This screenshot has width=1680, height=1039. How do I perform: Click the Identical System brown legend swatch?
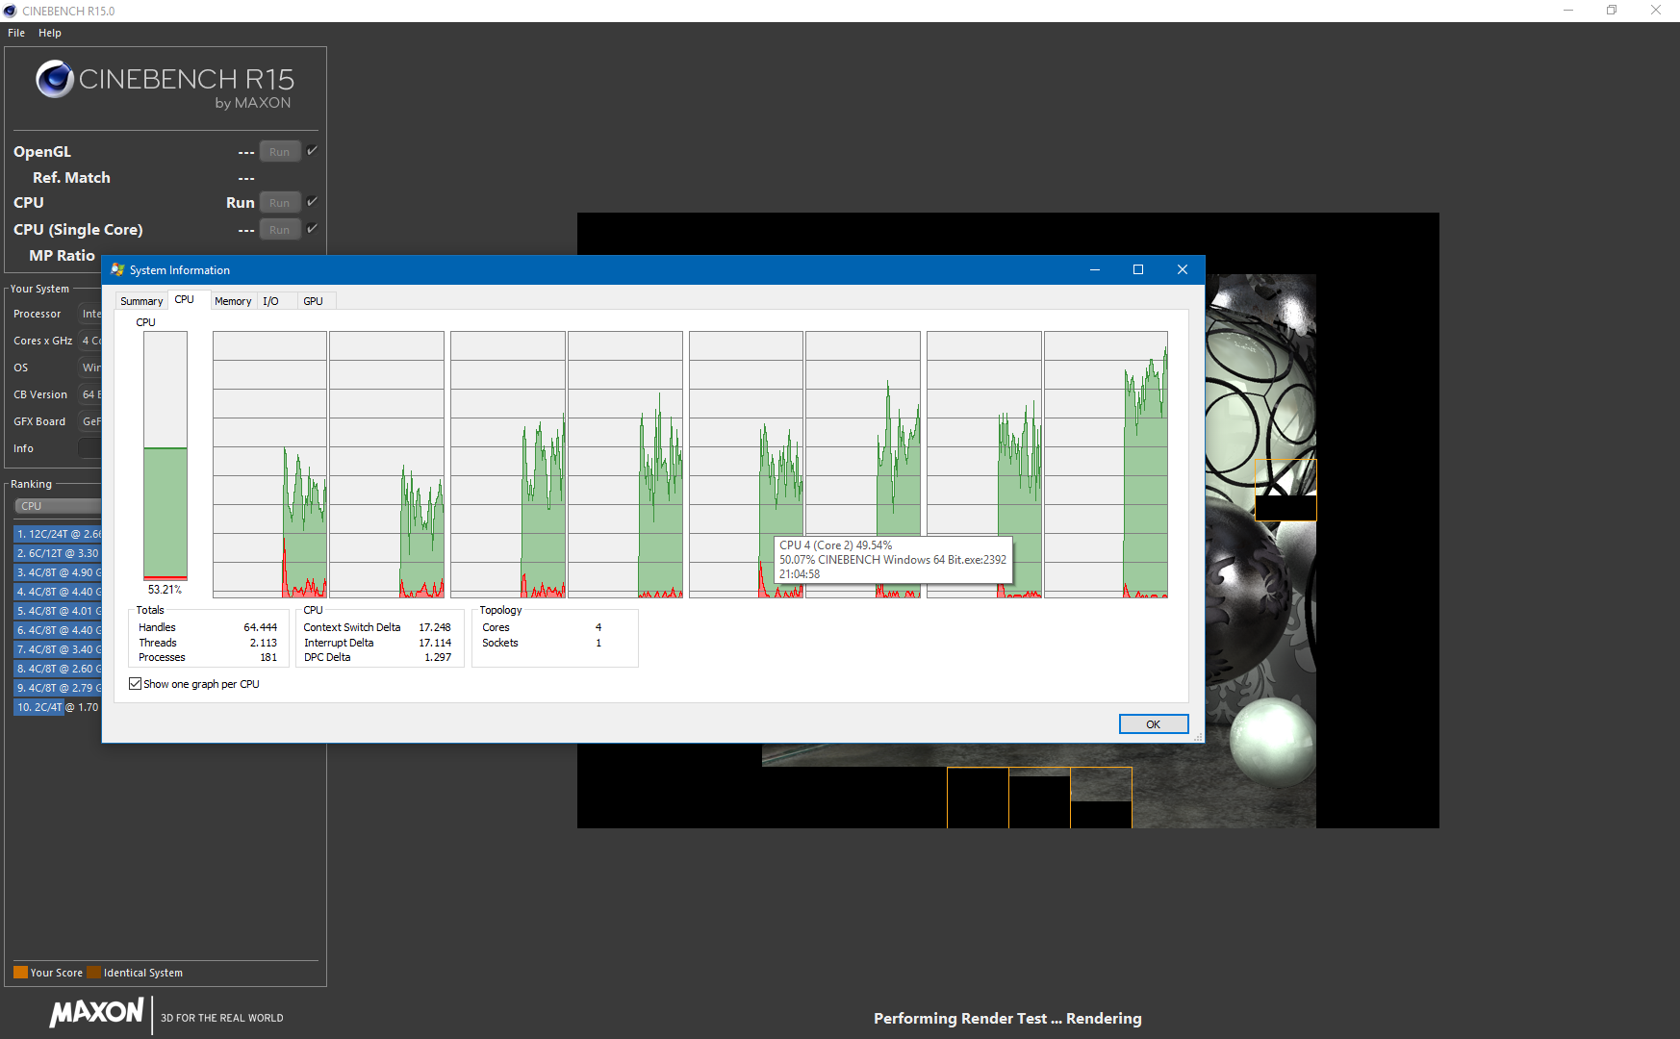click(x=93, y=973)
